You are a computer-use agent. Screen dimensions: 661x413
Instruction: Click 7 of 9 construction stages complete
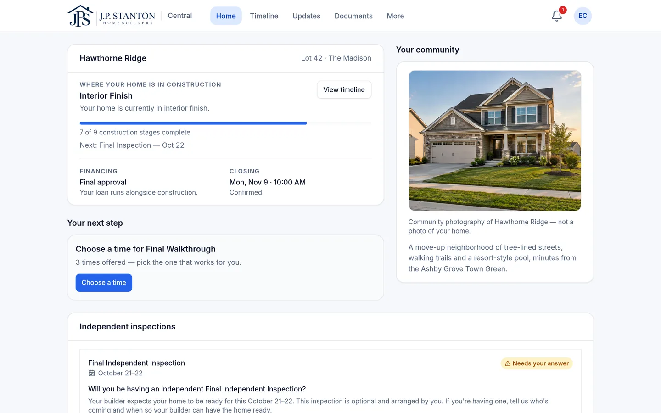[135, 132]
